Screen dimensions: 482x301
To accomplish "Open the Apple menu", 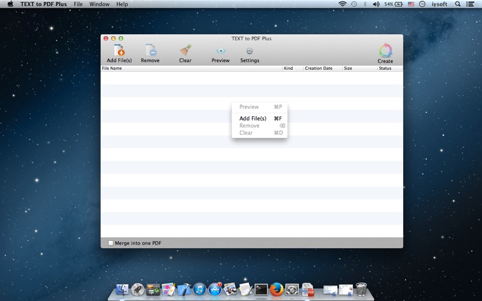I will click(10, 4).
